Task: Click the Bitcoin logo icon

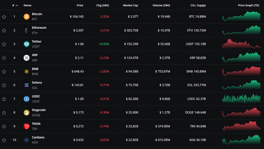Action: (x=26, y=16)
